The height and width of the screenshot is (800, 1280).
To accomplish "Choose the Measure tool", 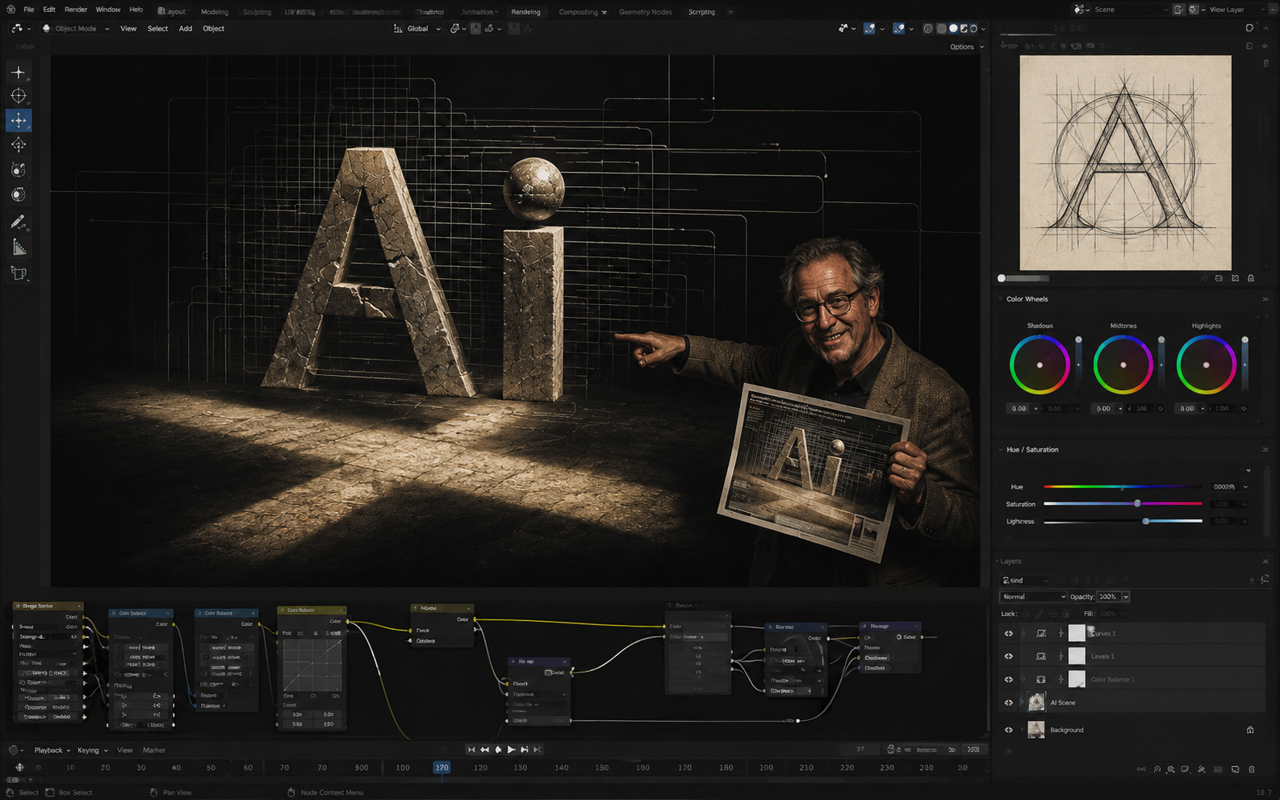I will click(19, 248).
